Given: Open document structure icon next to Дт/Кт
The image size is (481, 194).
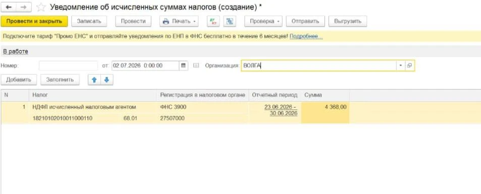Looking at the screenshot, I should click(x=230, y=22).
